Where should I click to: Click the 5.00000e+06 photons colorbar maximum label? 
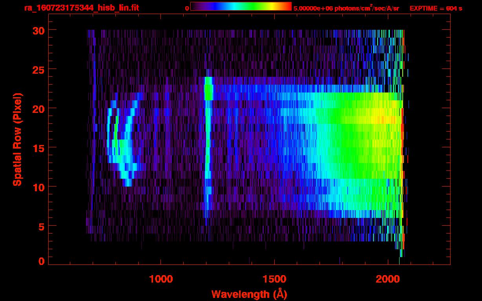[x=346, y=8]
